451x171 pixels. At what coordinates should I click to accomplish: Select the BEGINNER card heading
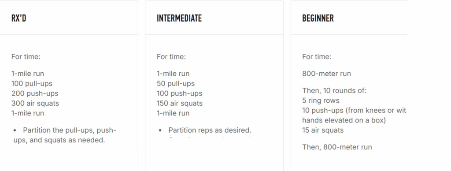318,18
